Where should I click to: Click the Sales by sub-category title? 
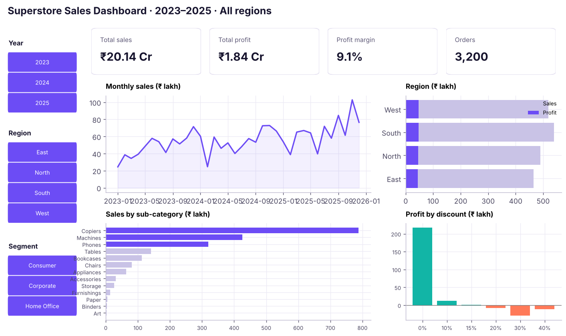pos(158,214)
